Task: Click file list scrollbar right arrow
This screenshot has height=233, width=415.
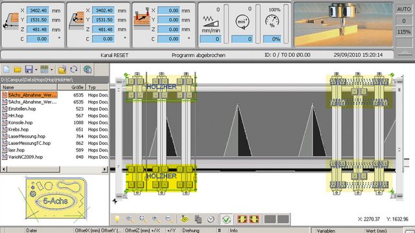Action: (x=105, y=169)
